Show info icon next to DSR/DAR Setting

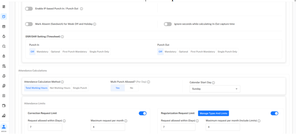[62, 37]
